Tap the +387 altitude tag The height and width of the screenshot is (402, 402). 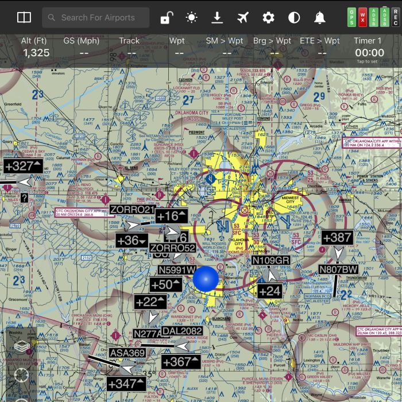(338, 238)
